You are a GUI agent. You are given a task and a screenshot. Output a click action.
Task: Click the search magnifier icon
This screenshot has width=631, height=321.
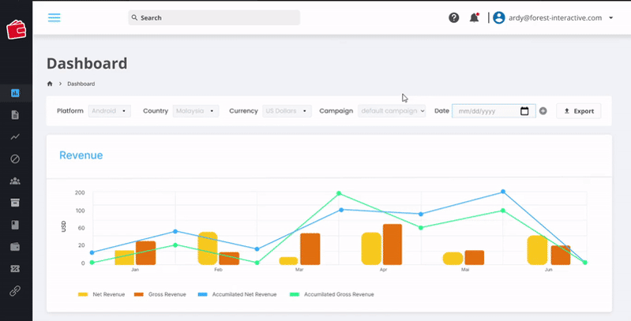[x=135, y=17]
